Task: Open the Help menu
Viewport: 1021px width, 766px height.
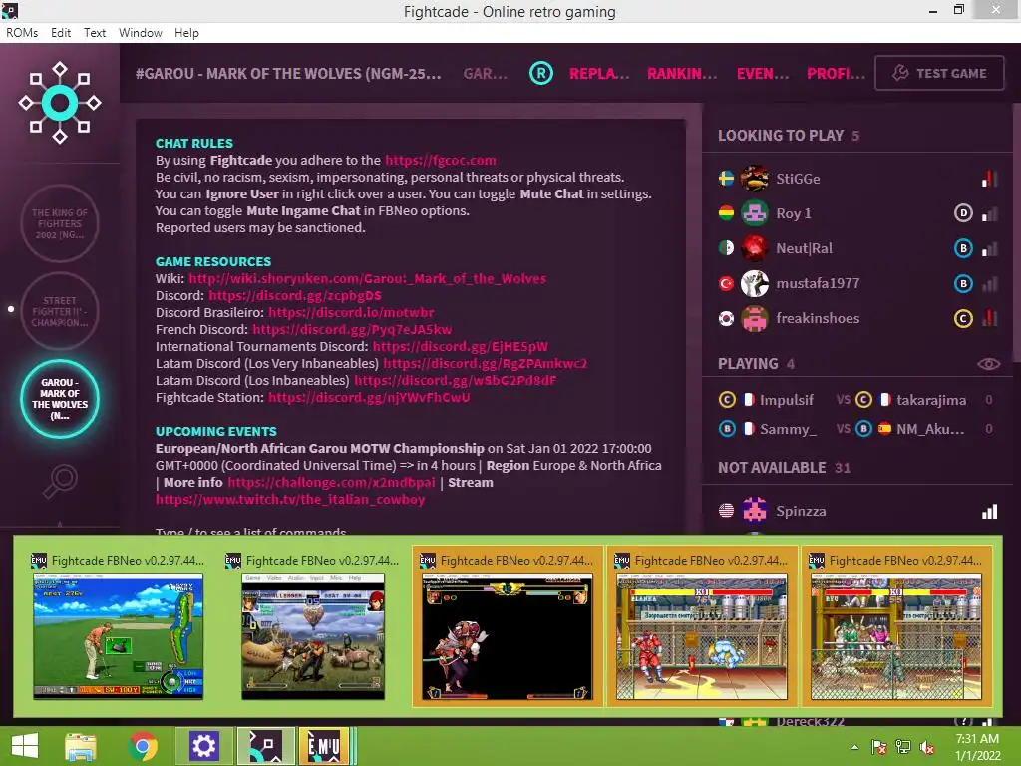Action: click(x=186, y=33)
